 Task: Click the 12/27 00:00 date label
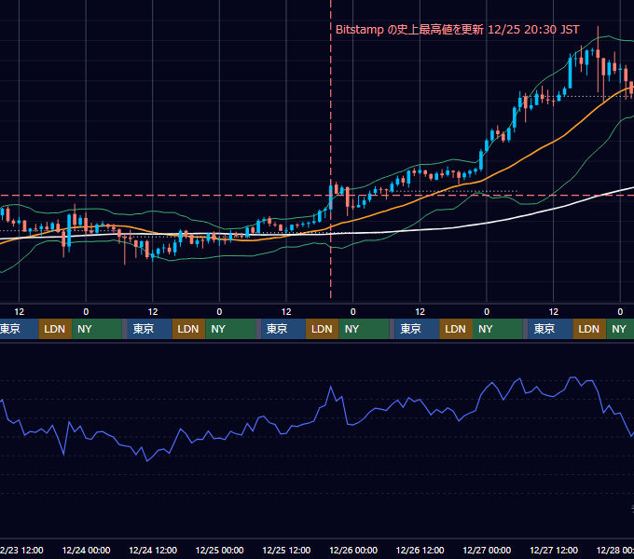pyautogui.click(x=487, y=550)
